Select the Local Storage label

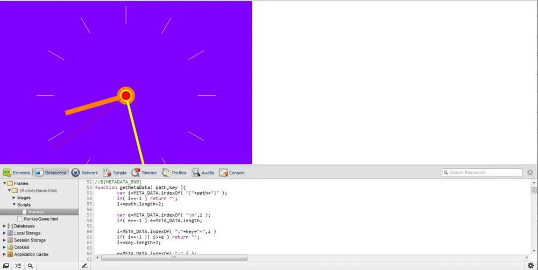(x=27, y=233)
